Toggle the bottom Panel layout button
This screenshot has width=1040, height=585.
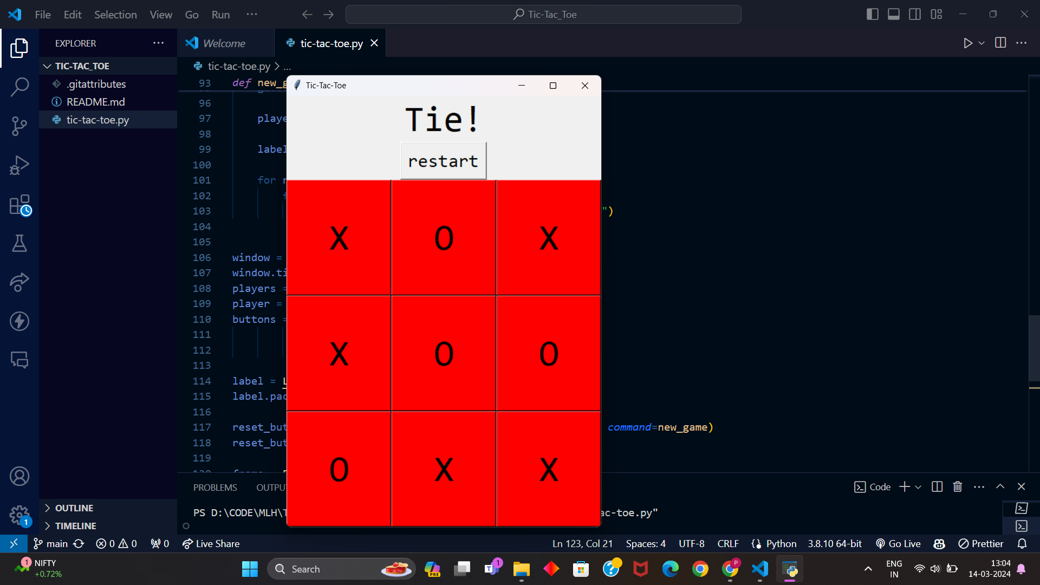(894, 15)
